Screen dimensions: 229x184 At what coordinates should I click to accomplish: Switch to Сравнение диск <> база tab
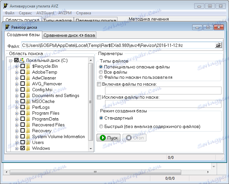point(69,35)
